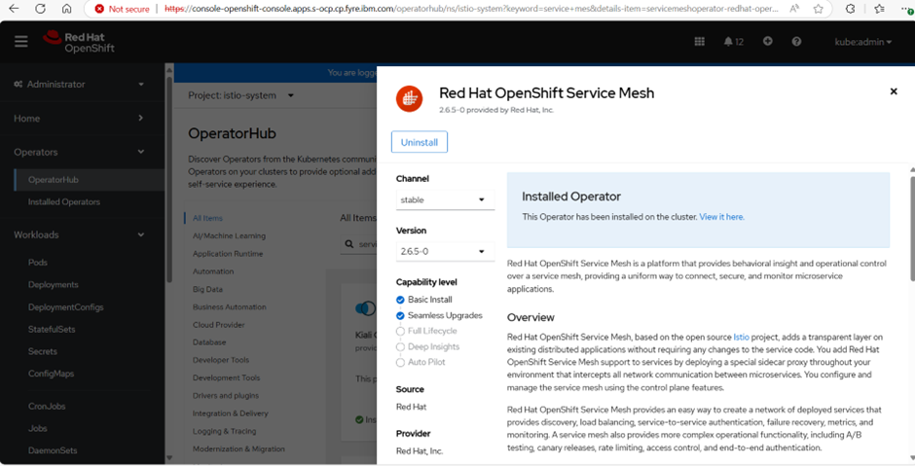Select Auto Pilot capability level
Image resolution: width=915 pixels, height=466 pixels.
(421, 362)
